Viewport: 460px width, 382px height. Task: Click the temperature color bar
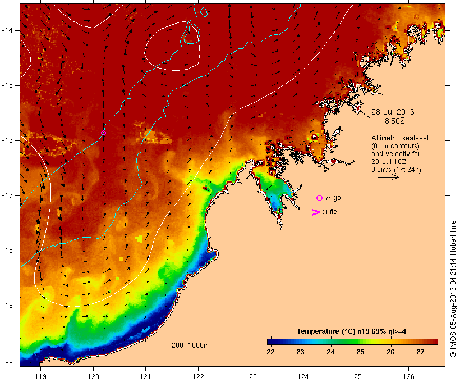click(x=352, y=342)
